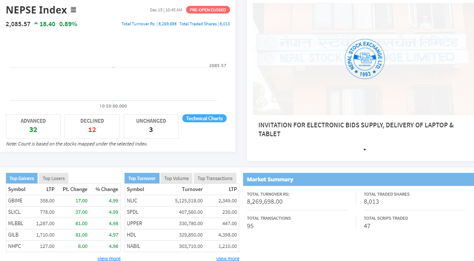Image resolution: width=474 pixels, height=261 pixels.
Task: Select SPDL in turnover table
Action: pos(133,212)
